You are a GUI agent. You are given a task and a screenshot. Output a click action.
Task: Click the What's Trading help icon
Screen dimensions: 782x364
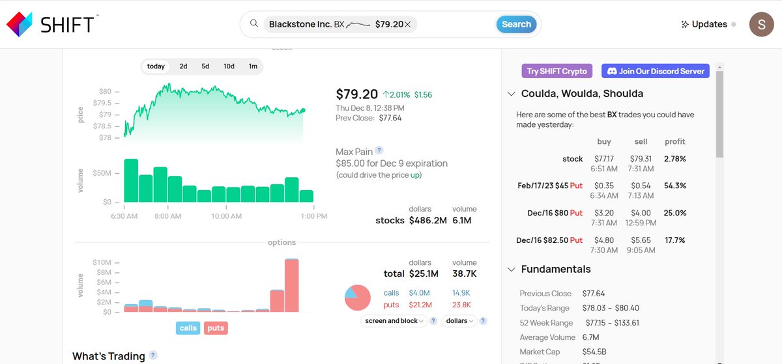pyautogui.click(x=153, y=355)
